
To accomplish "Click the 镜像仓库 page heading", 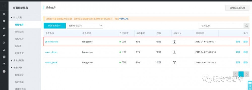I will pyautogui.click(x=51, y=8).
